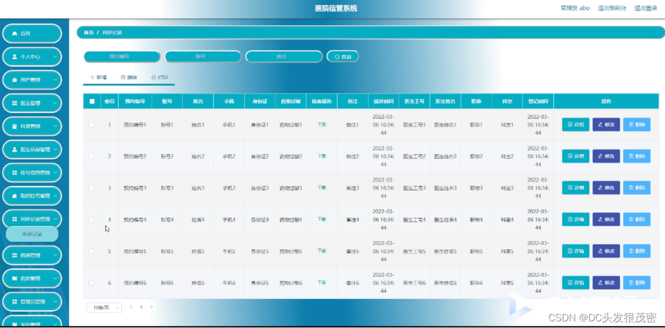665x328 pixels.
Task: Open the 10条/页 page size dropdown
Action: [x=104, y=308]
